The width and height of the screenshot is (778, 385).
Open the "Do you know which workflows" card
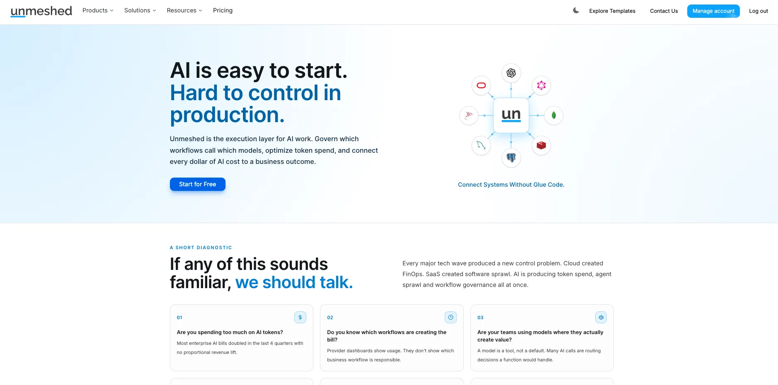tap(392, 338)
